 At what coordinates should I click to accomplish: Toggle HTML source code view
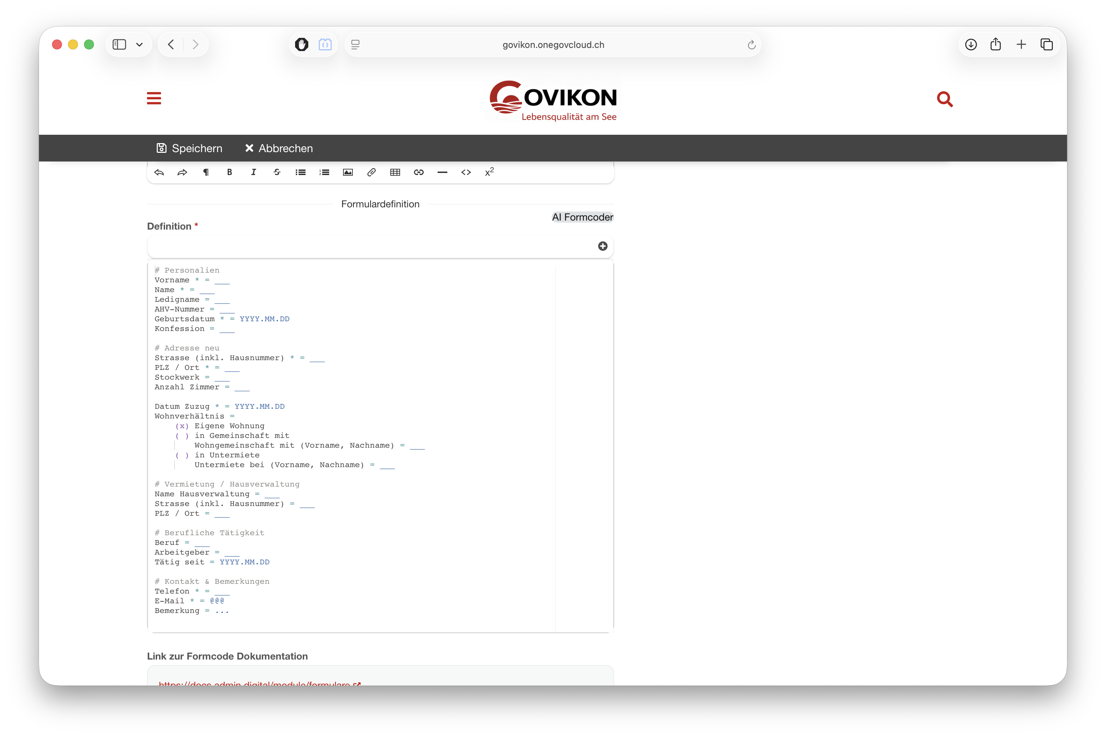click(466, 173)
